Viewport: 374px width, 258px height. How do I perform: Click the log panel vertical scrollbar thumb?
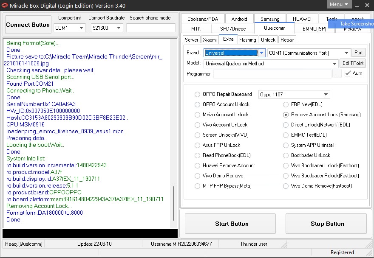click(173, 203)
